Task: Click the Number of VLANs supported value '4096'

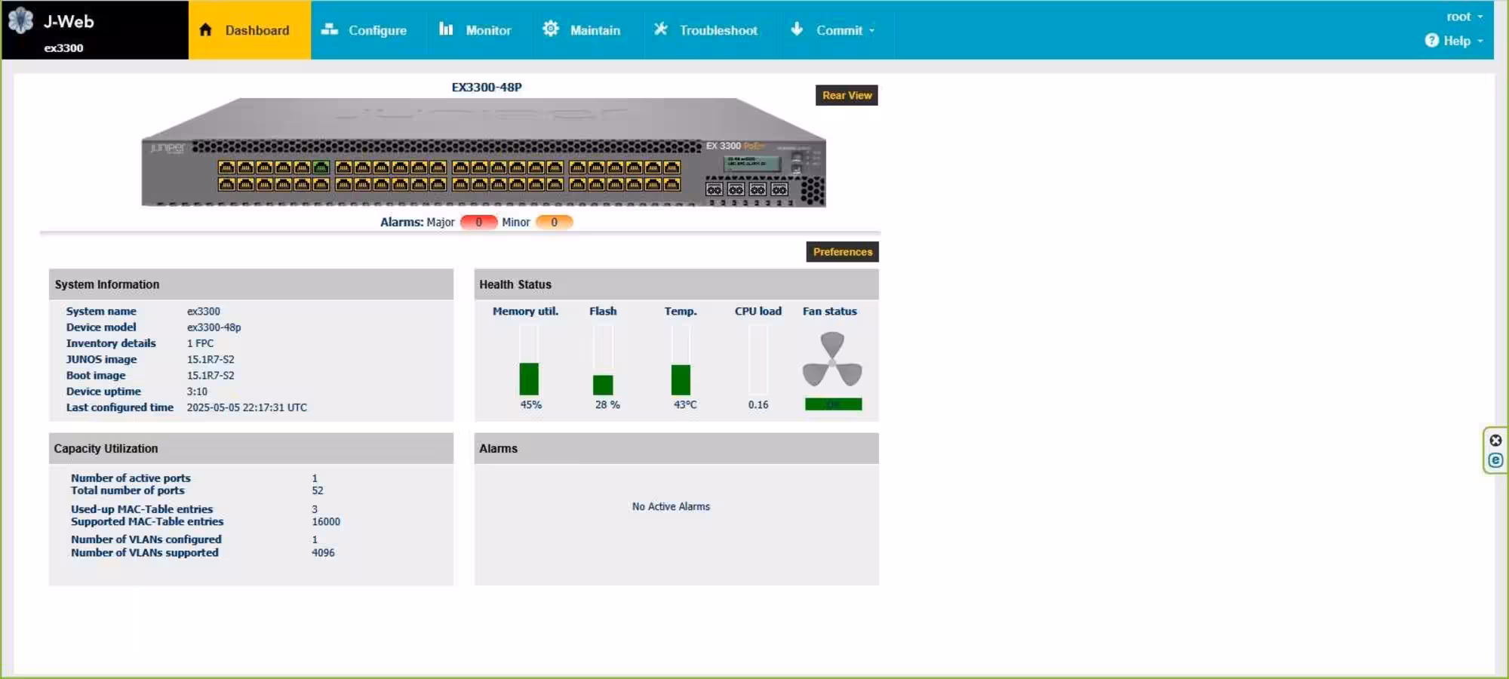Action: coord(323,552)
